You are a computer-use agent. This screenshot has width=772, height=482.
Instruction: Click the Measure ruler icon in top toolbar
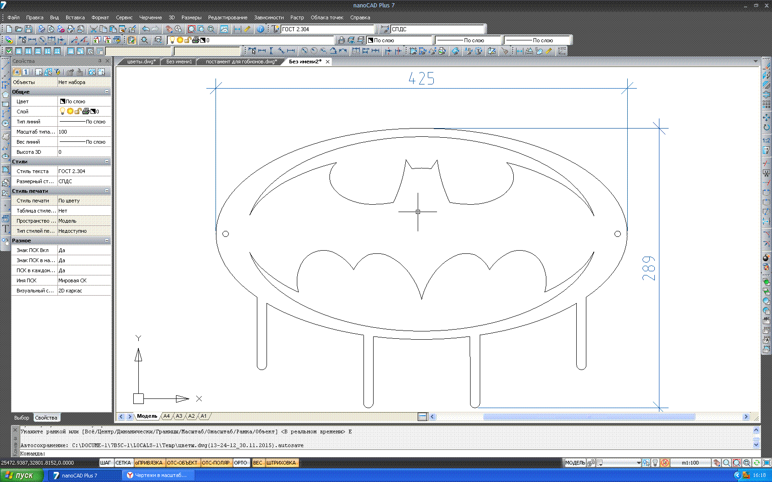247,29
